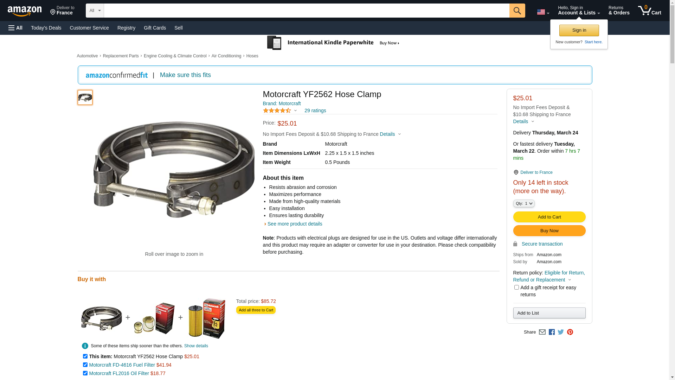This screenshot has width=675, height=380.
Task: Click the Add to Cart button
Action: (549, 217)
